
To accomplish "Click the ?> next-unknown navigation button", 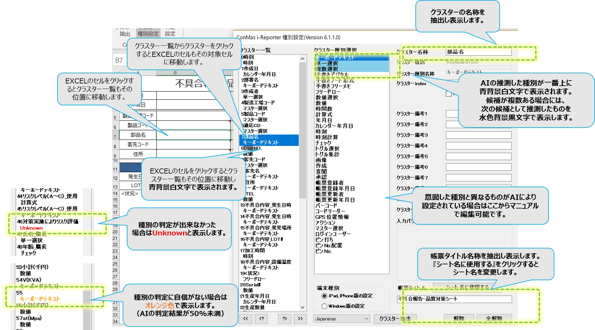I will tap(284, 318).
